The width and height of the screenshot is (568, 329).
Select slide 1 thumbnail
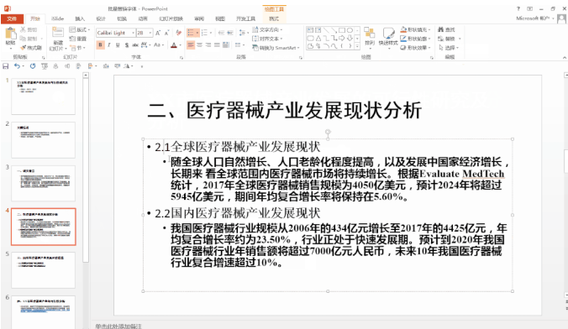click(x=43, y=97)
